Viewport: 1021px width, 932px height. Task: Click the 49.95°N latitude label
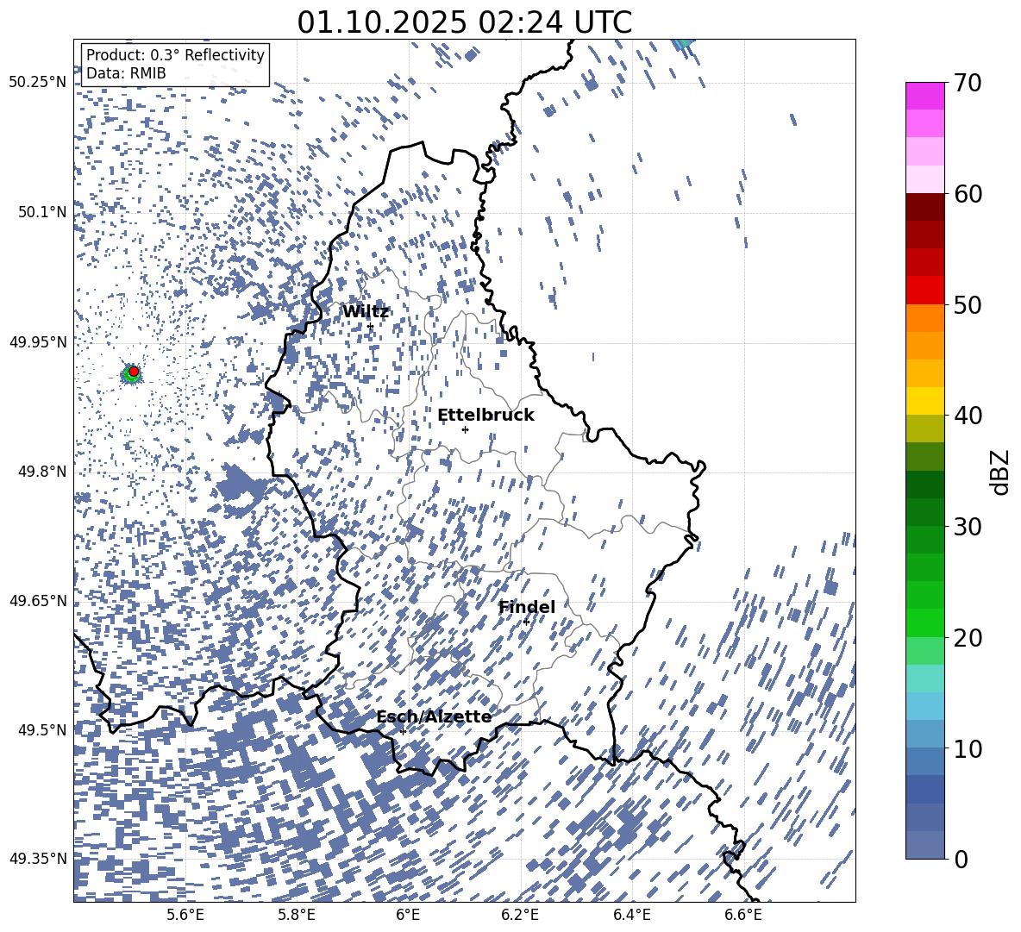point(38,341)
